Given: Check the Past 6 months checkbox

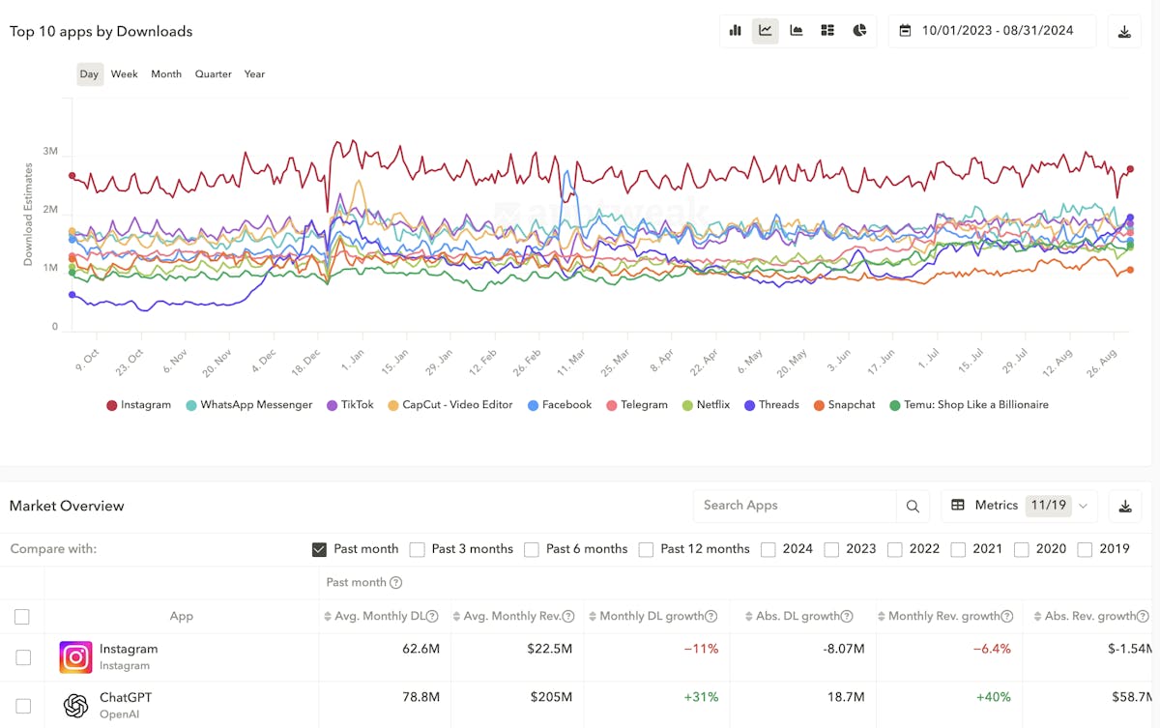Looking at the screenshot, I should [532, 549].
